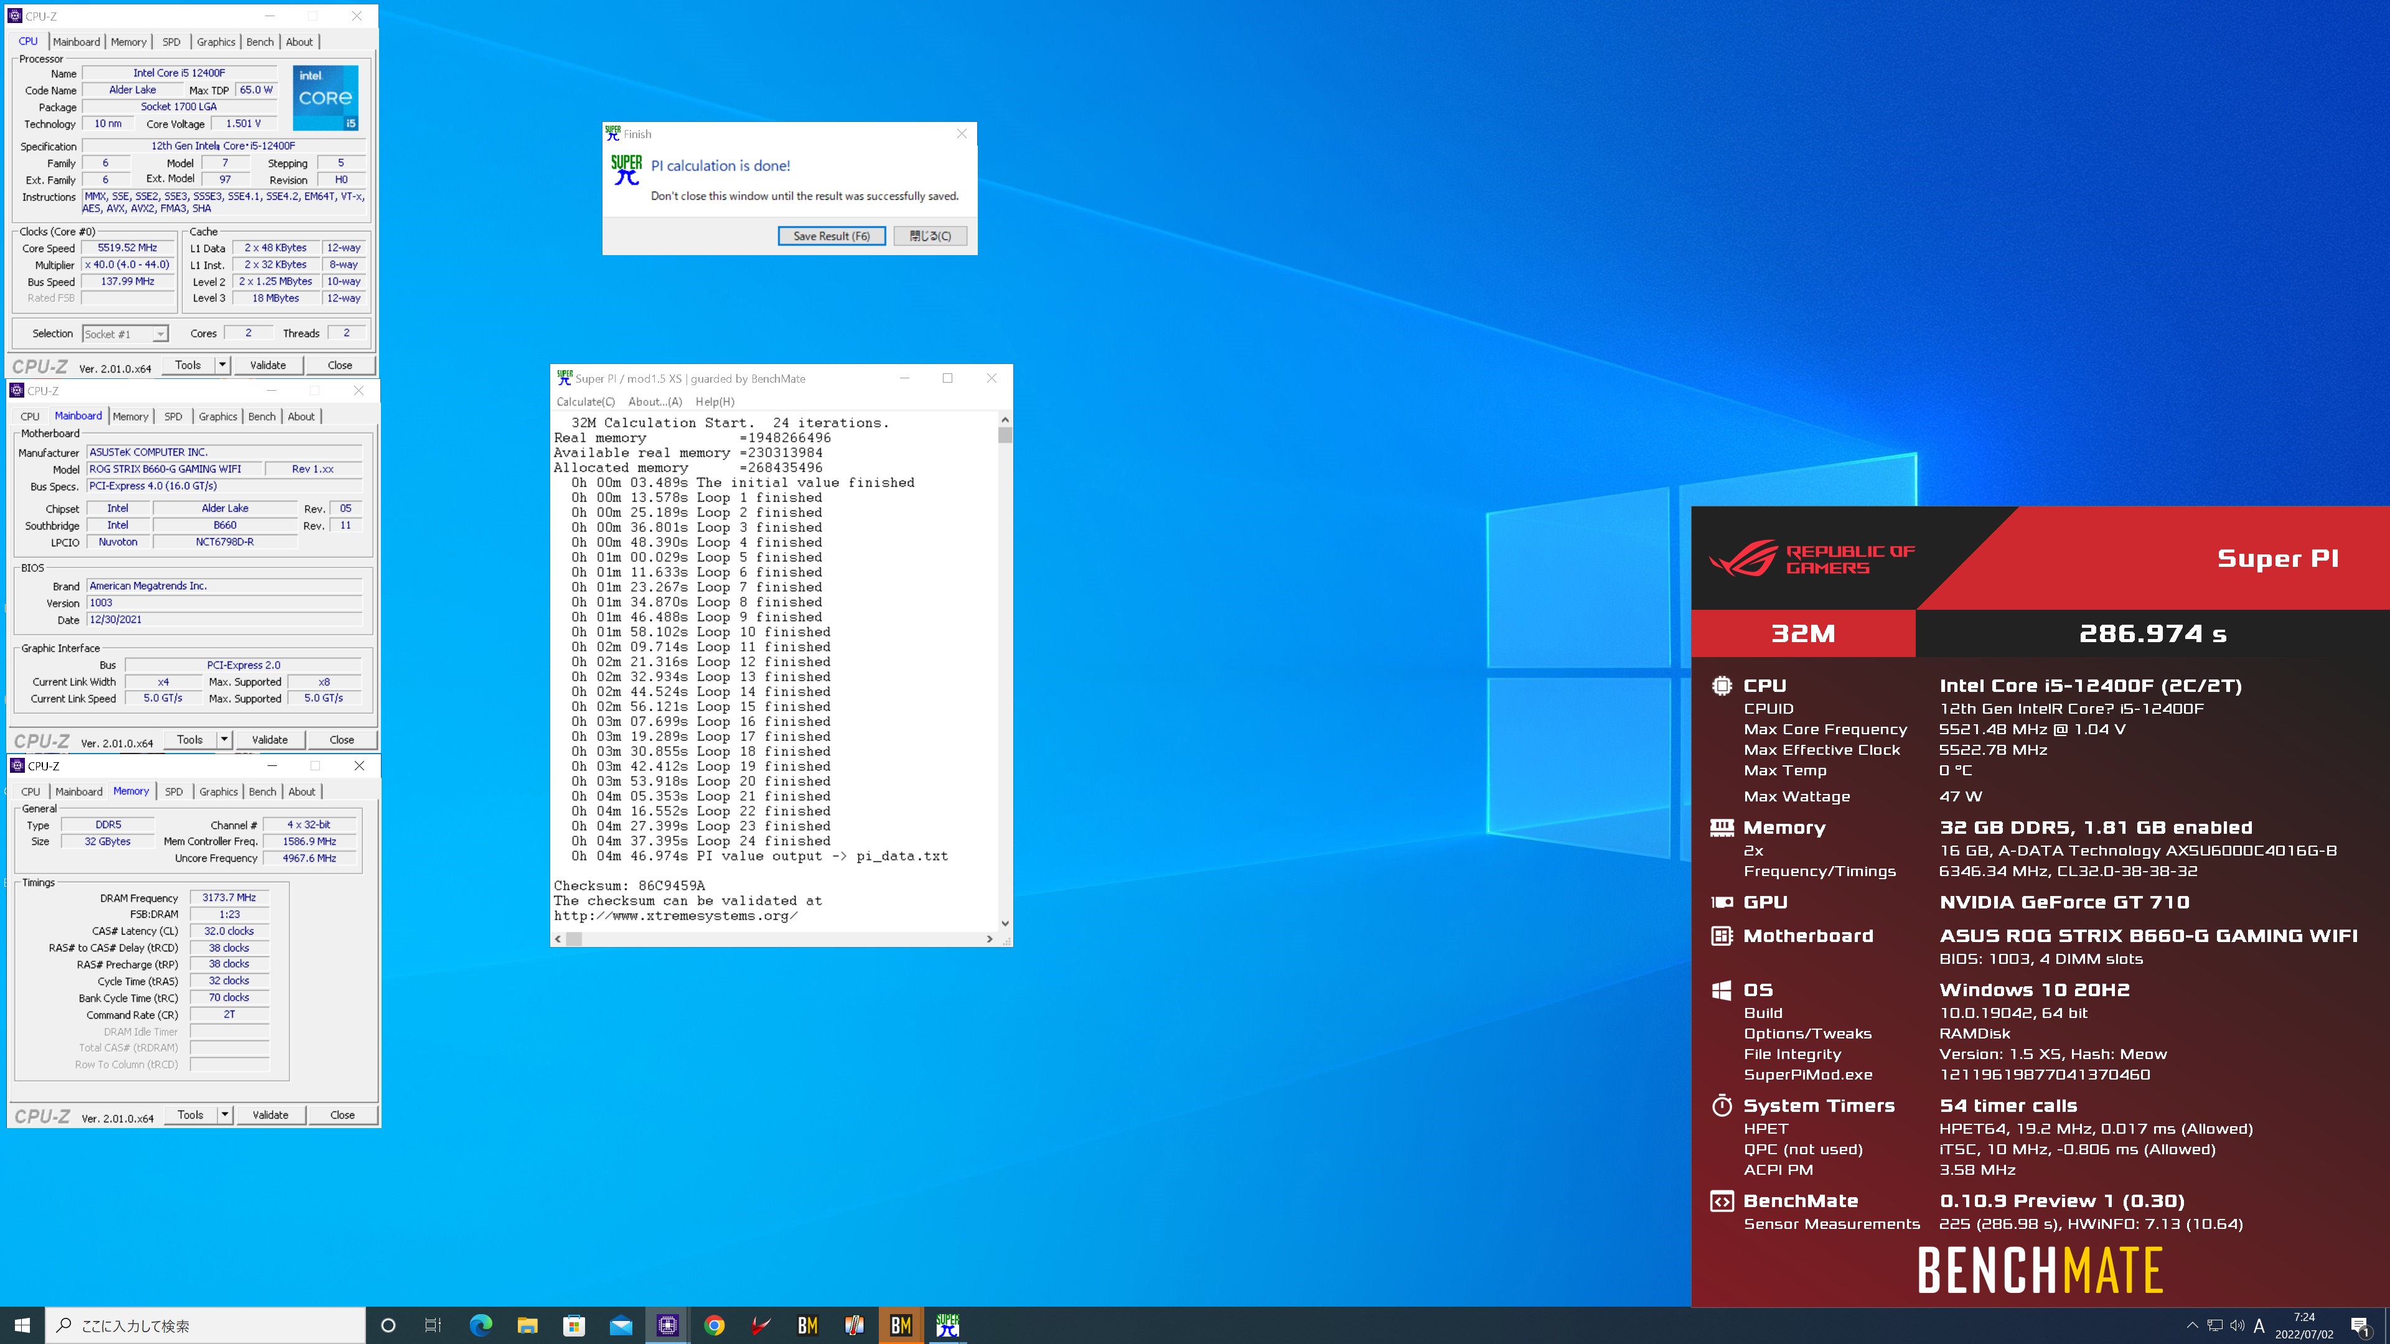Click the Core Speed value 5519.52 MHz
The width and height of the screenshot is (2390, 1344).
point(128,248)
